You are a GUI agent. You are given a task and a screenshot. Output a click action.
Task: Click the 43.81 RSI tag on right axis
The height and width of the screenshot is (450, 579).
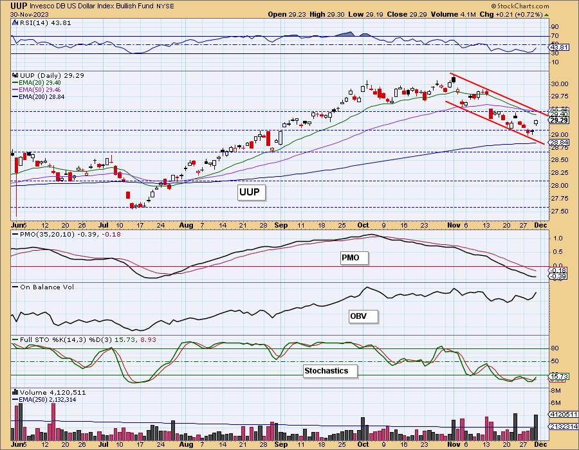coord(558,48)
